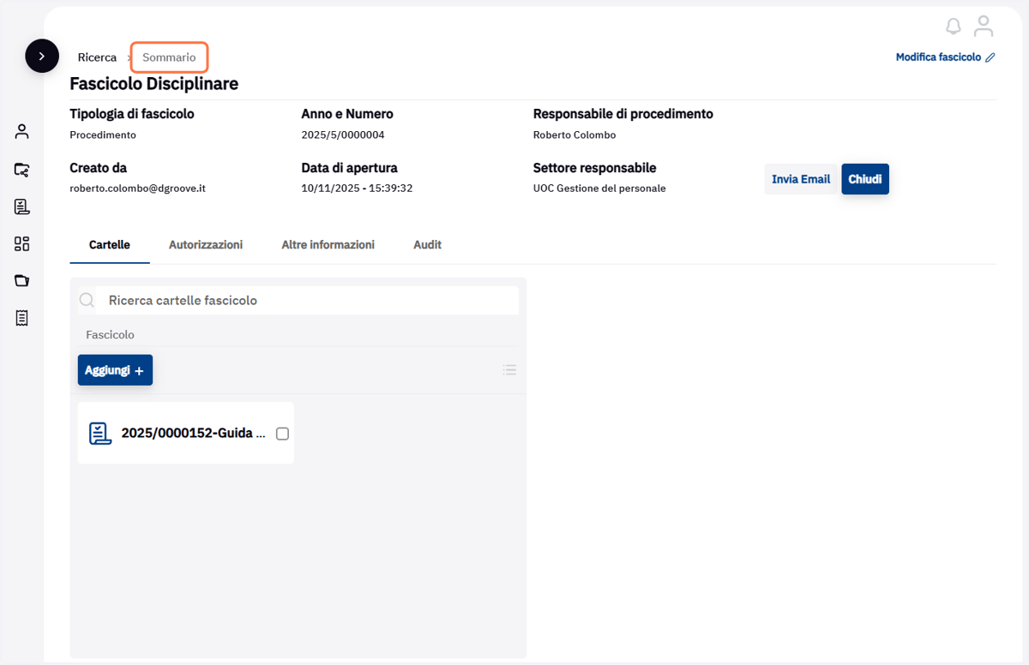1029x665 pixels.
Task: Select the Procedimento value text
Action: point(103,135)
